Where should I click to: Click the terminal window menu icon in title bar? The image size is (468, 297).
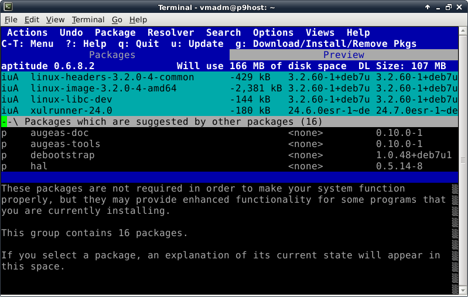click(x=6, y=7)
